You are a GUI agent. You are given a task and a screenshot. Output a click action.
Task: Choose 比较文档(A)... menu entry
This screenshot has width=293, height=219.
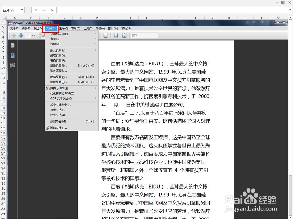(72, 115)
